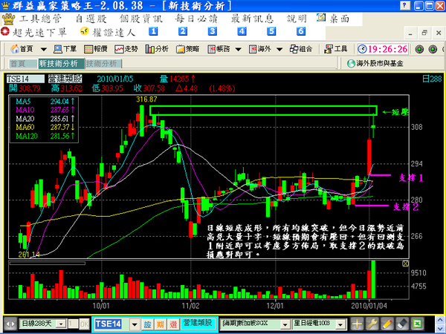
Task: Open the 分析 analysis toolbar icon
Action: point(157,49)
